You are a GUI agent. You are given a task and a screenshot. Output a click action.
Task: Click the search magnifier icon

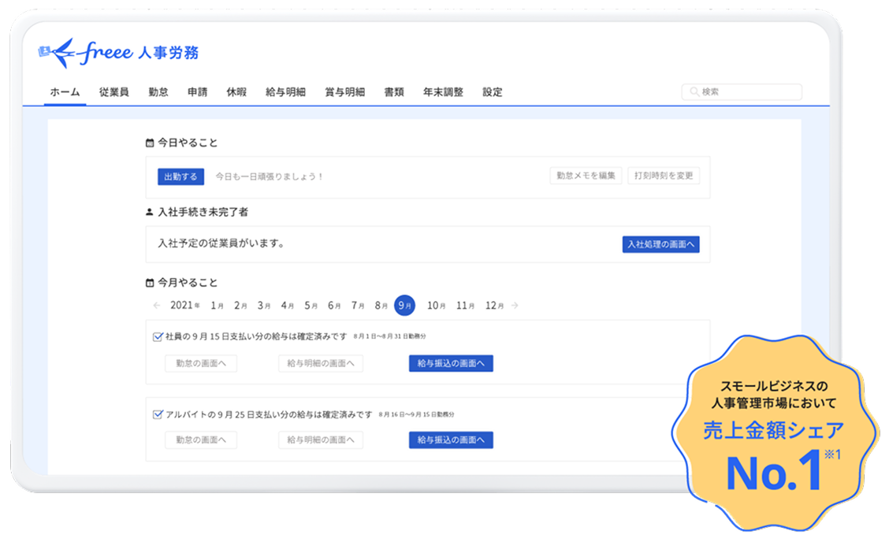(694, 92)
